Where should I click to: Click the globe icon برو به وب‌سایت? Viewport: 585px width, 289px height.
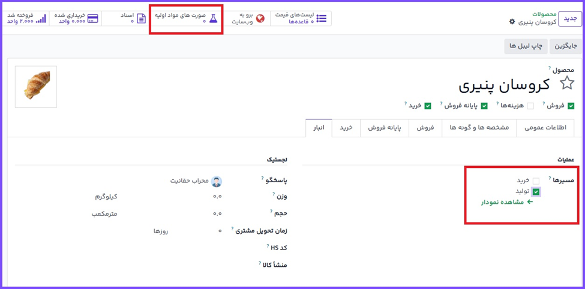260,19
